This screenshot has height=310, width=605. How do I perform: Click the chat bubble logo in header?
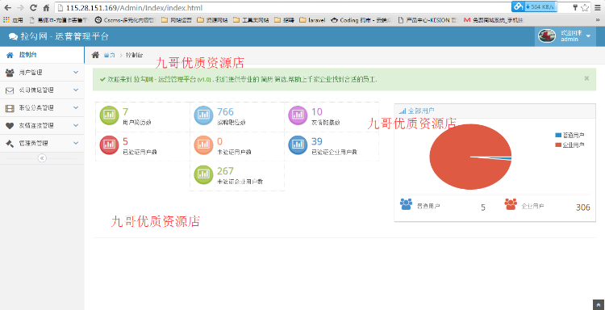pyautogui.click(x=13, y=36)
